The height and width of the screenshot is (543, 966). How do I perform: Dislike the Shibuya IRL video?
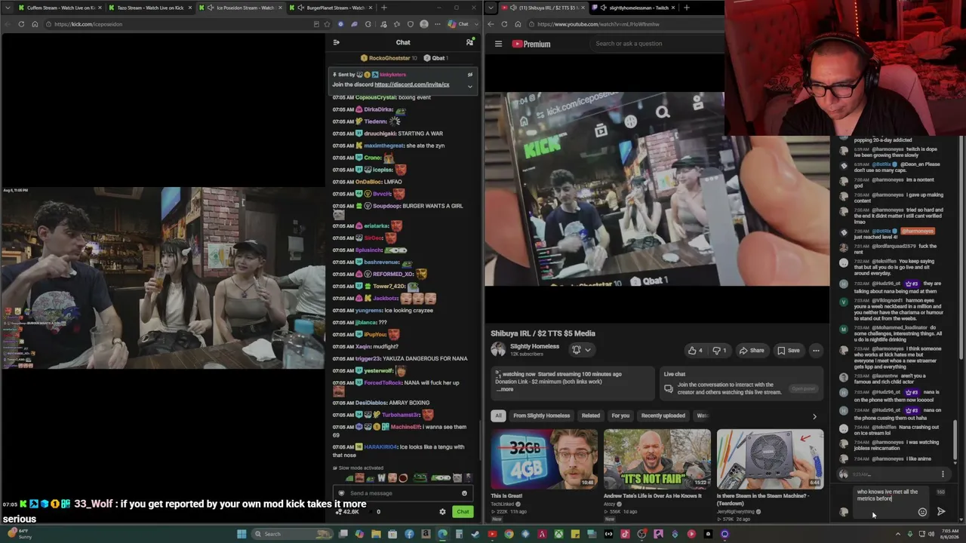click(x=720, y=350)
